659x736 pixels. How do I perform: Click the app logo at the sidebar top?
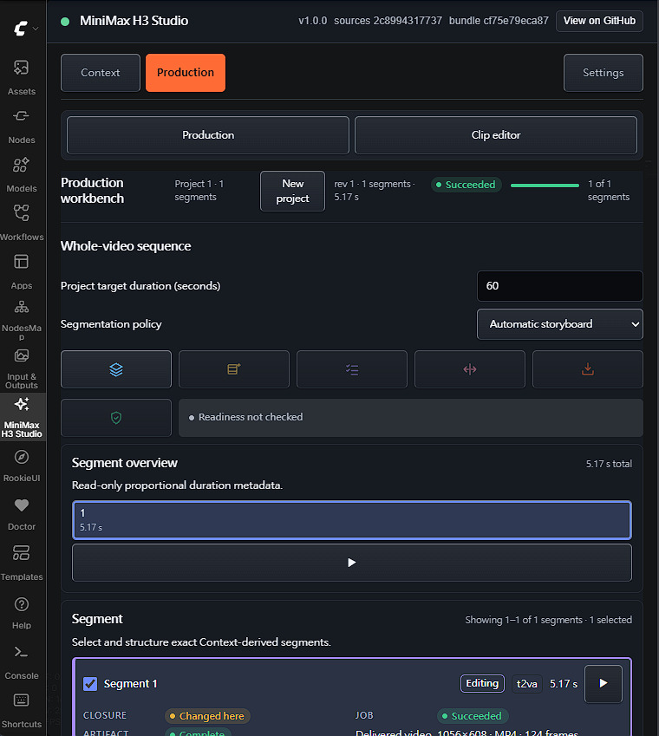click(20, 29)
